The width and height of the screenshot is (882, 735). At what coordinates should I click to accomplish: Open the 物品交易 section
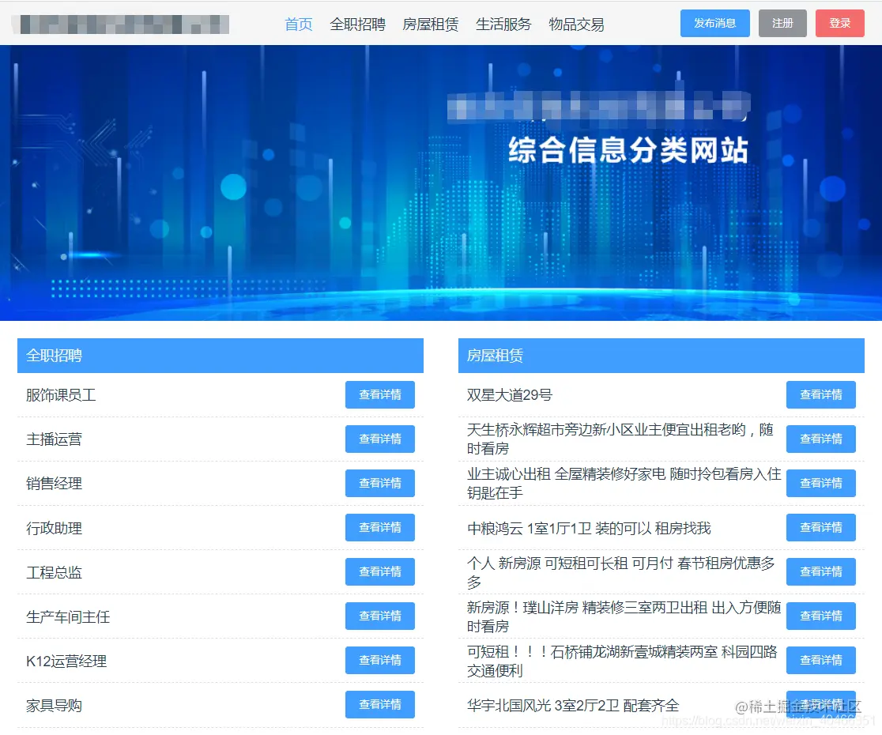(576, 24)
